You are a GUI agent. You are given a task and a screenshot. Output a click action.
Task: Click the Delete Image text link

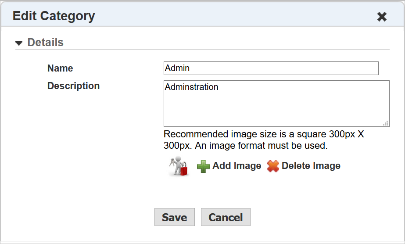point(311,166)
